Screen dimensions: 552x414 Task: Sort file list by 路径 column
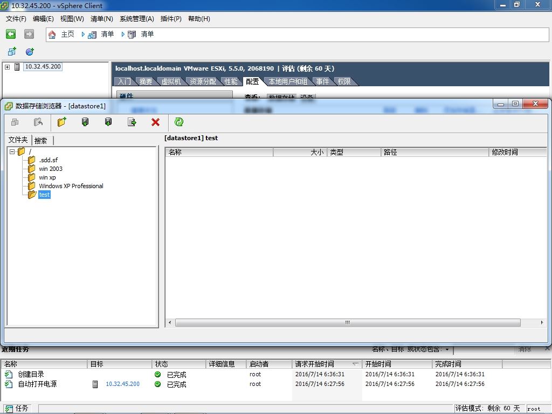coord(435,153)
